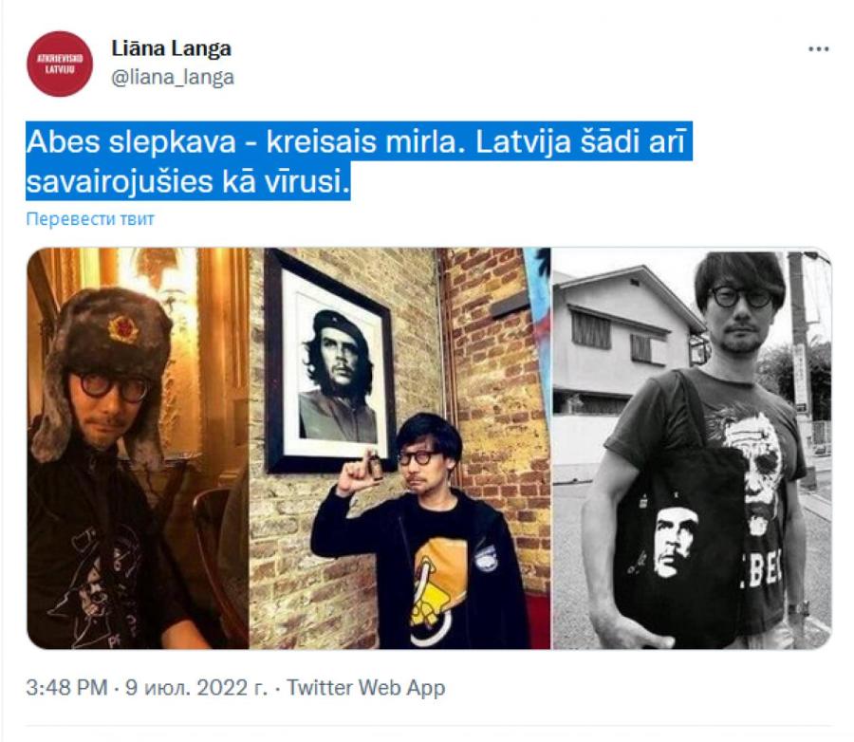Click the 3:48 PM timestamp
The height and width of the screenshot is (742, 854).
(x=66, y=688)
